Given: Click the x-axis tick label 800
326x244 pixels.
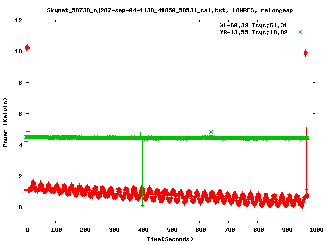Looking at the screenshot, I should (259, 230).
